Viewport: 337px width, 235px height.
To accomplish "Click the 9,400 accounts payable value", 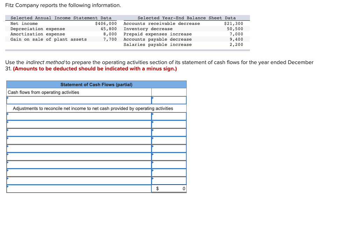I will click(236, 40).
